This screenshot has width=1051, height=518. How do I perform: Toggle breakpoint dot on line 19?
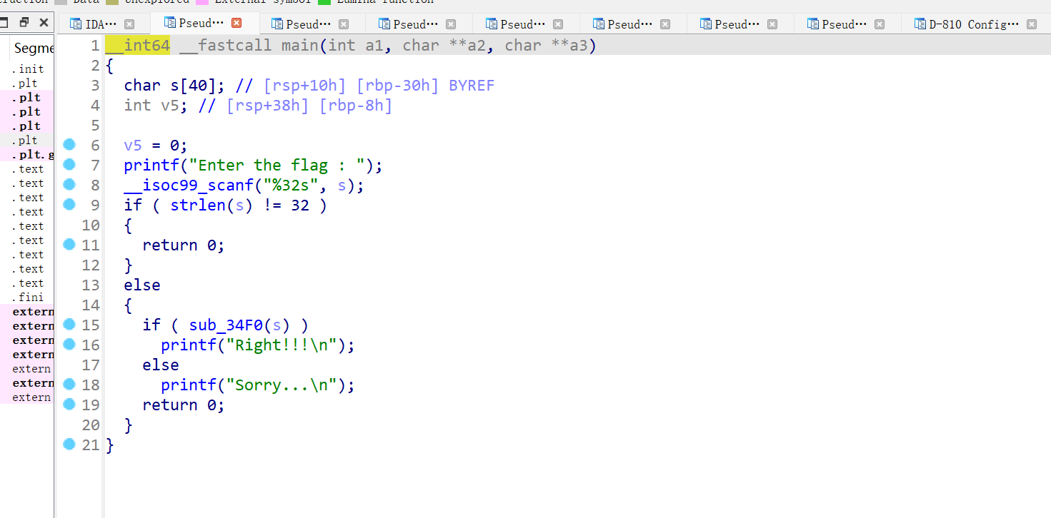pos(69,405)
